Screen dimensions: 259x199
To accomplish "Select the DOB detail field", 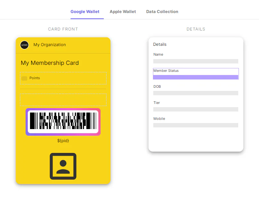I will (196, 90).
